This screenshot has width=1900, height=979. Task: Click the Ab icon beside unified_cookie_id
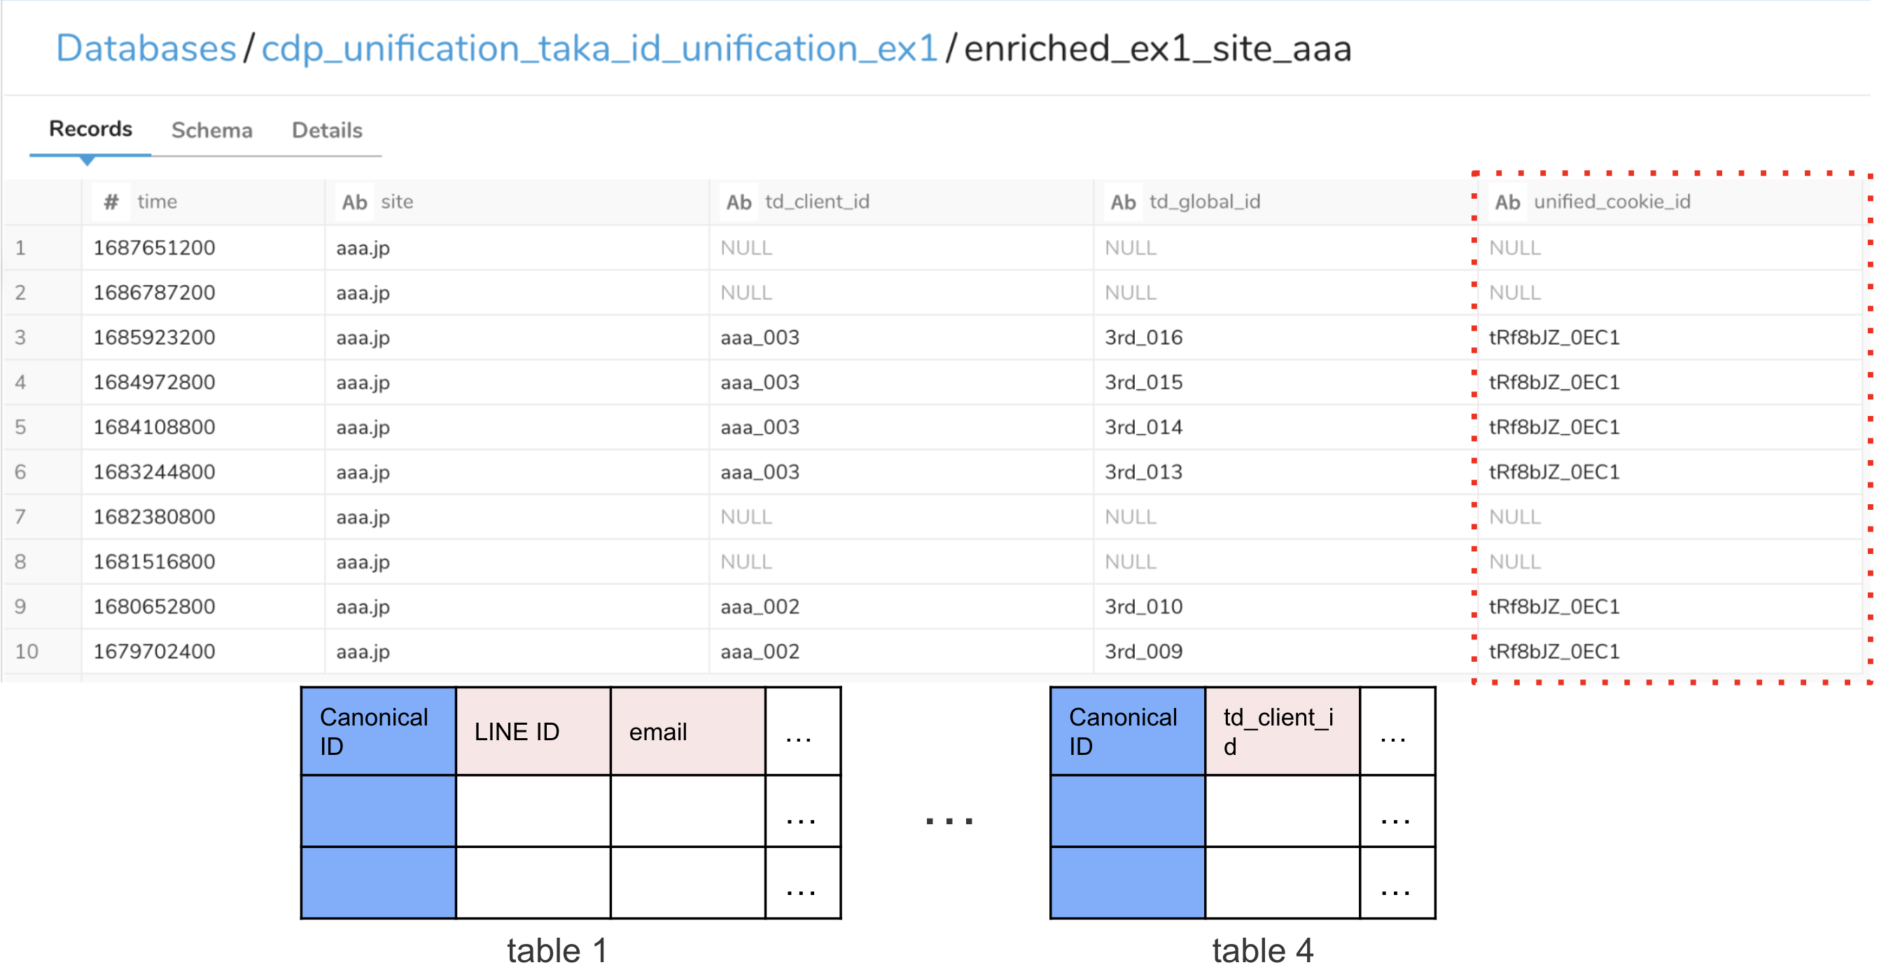1507,202
